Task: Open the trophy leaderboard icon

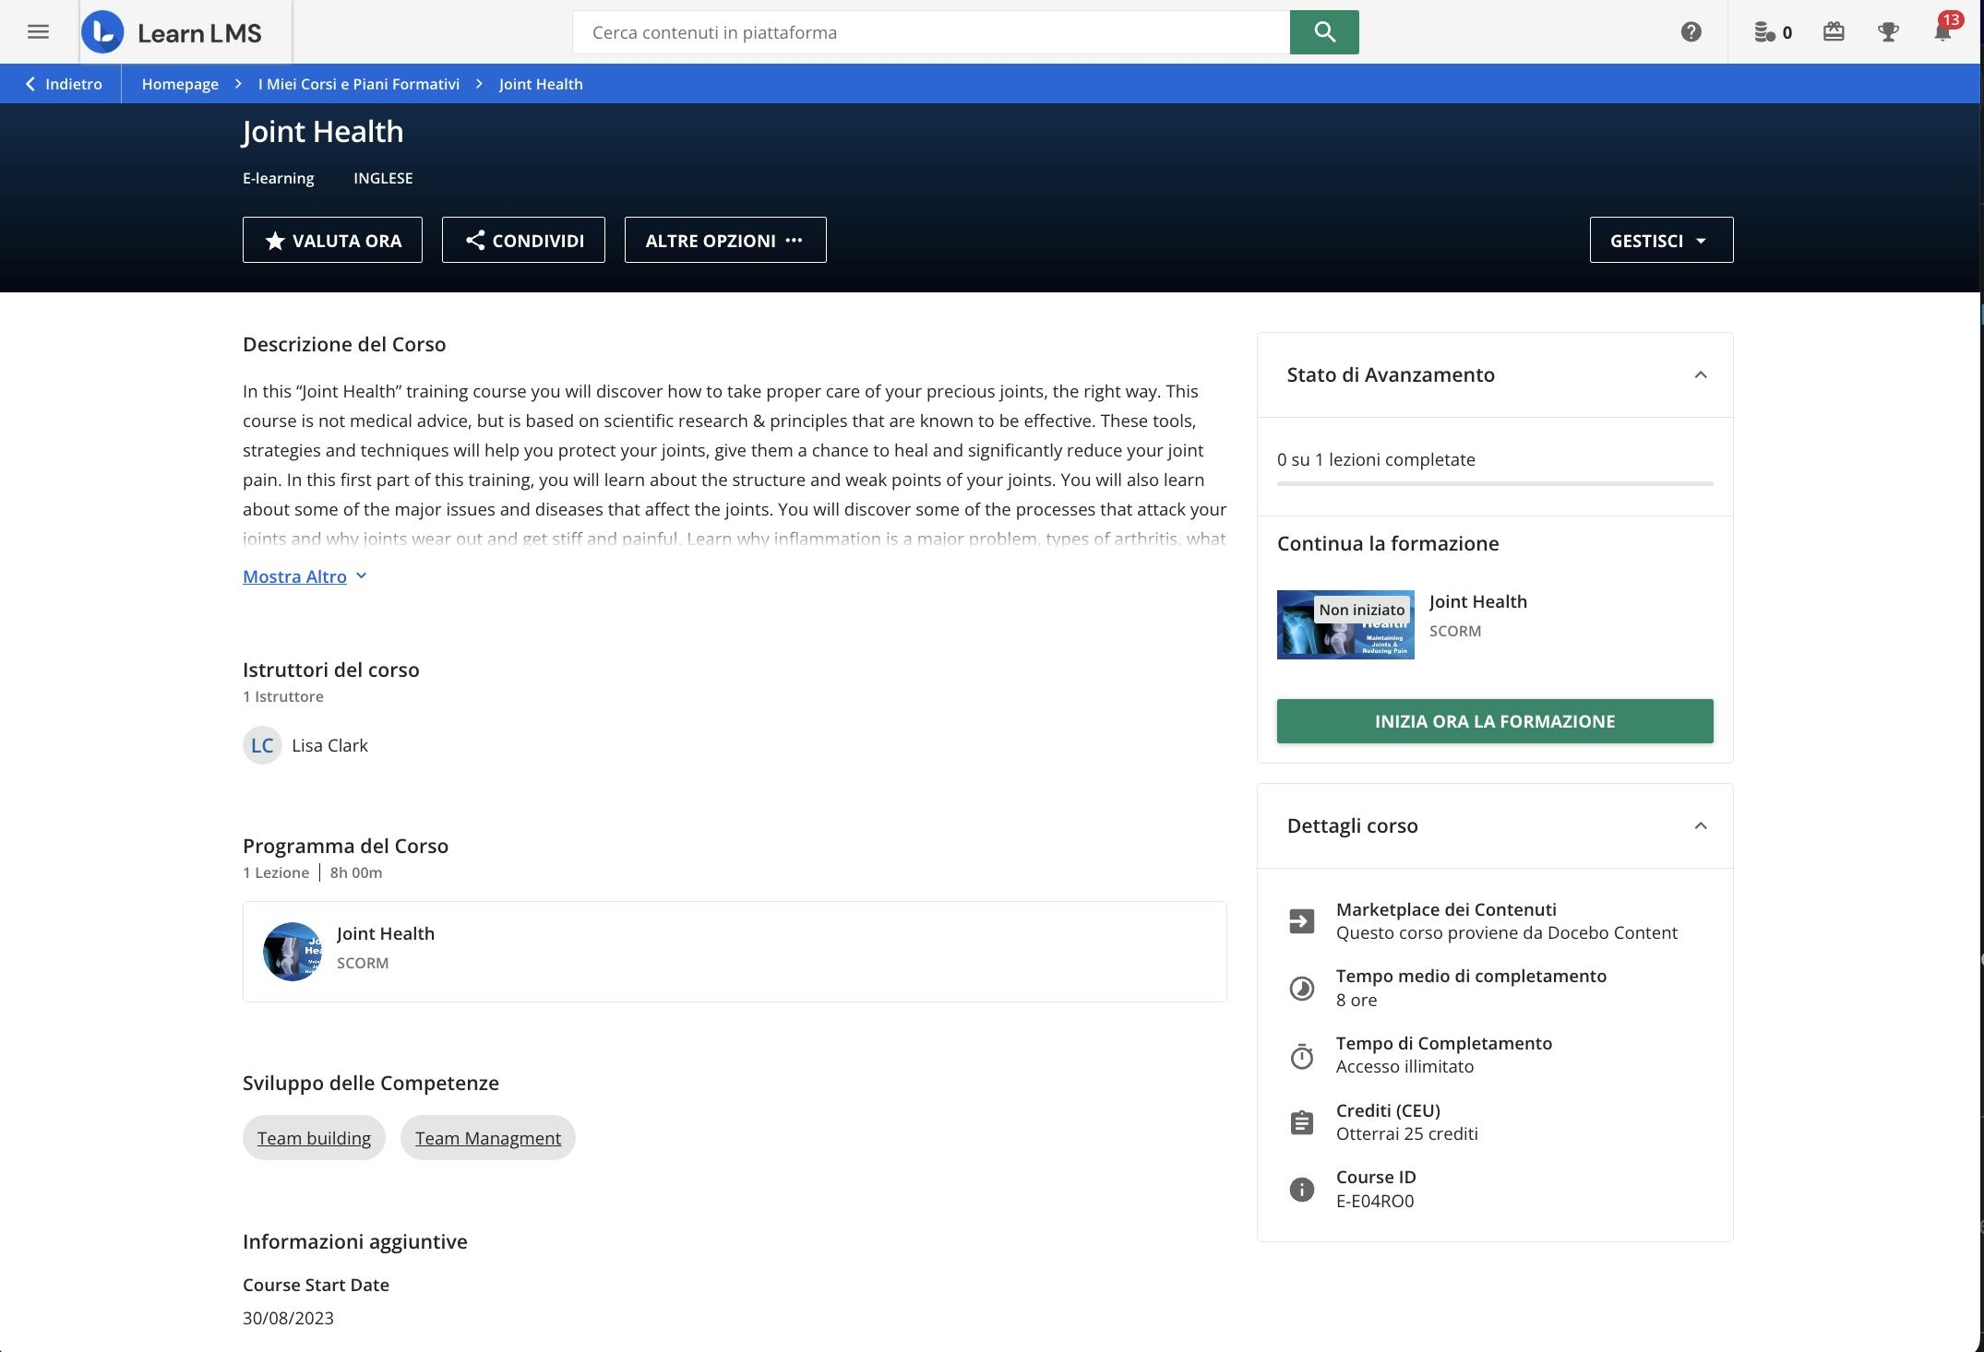Action: click(1888, 32)
